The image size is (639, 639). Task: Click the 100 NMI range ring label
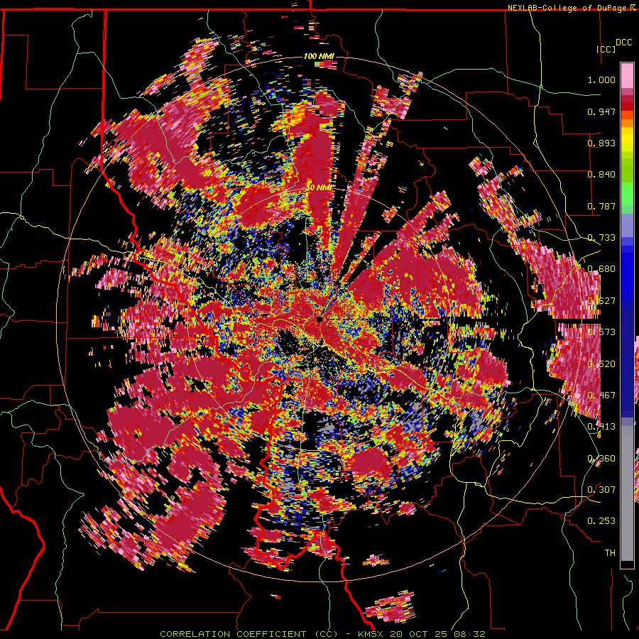[319, 56]
